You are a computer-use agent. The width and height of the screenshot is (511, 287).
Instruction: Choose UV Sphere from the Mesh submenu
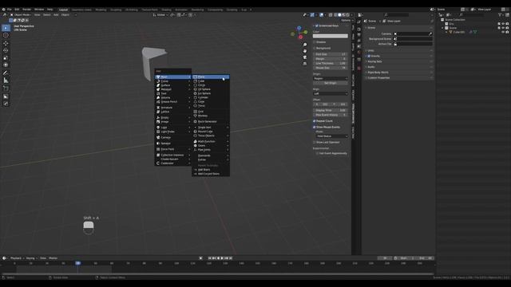coord(211,89)
